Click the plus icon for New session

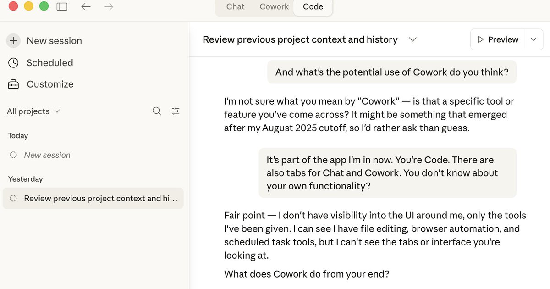point(13,41)
